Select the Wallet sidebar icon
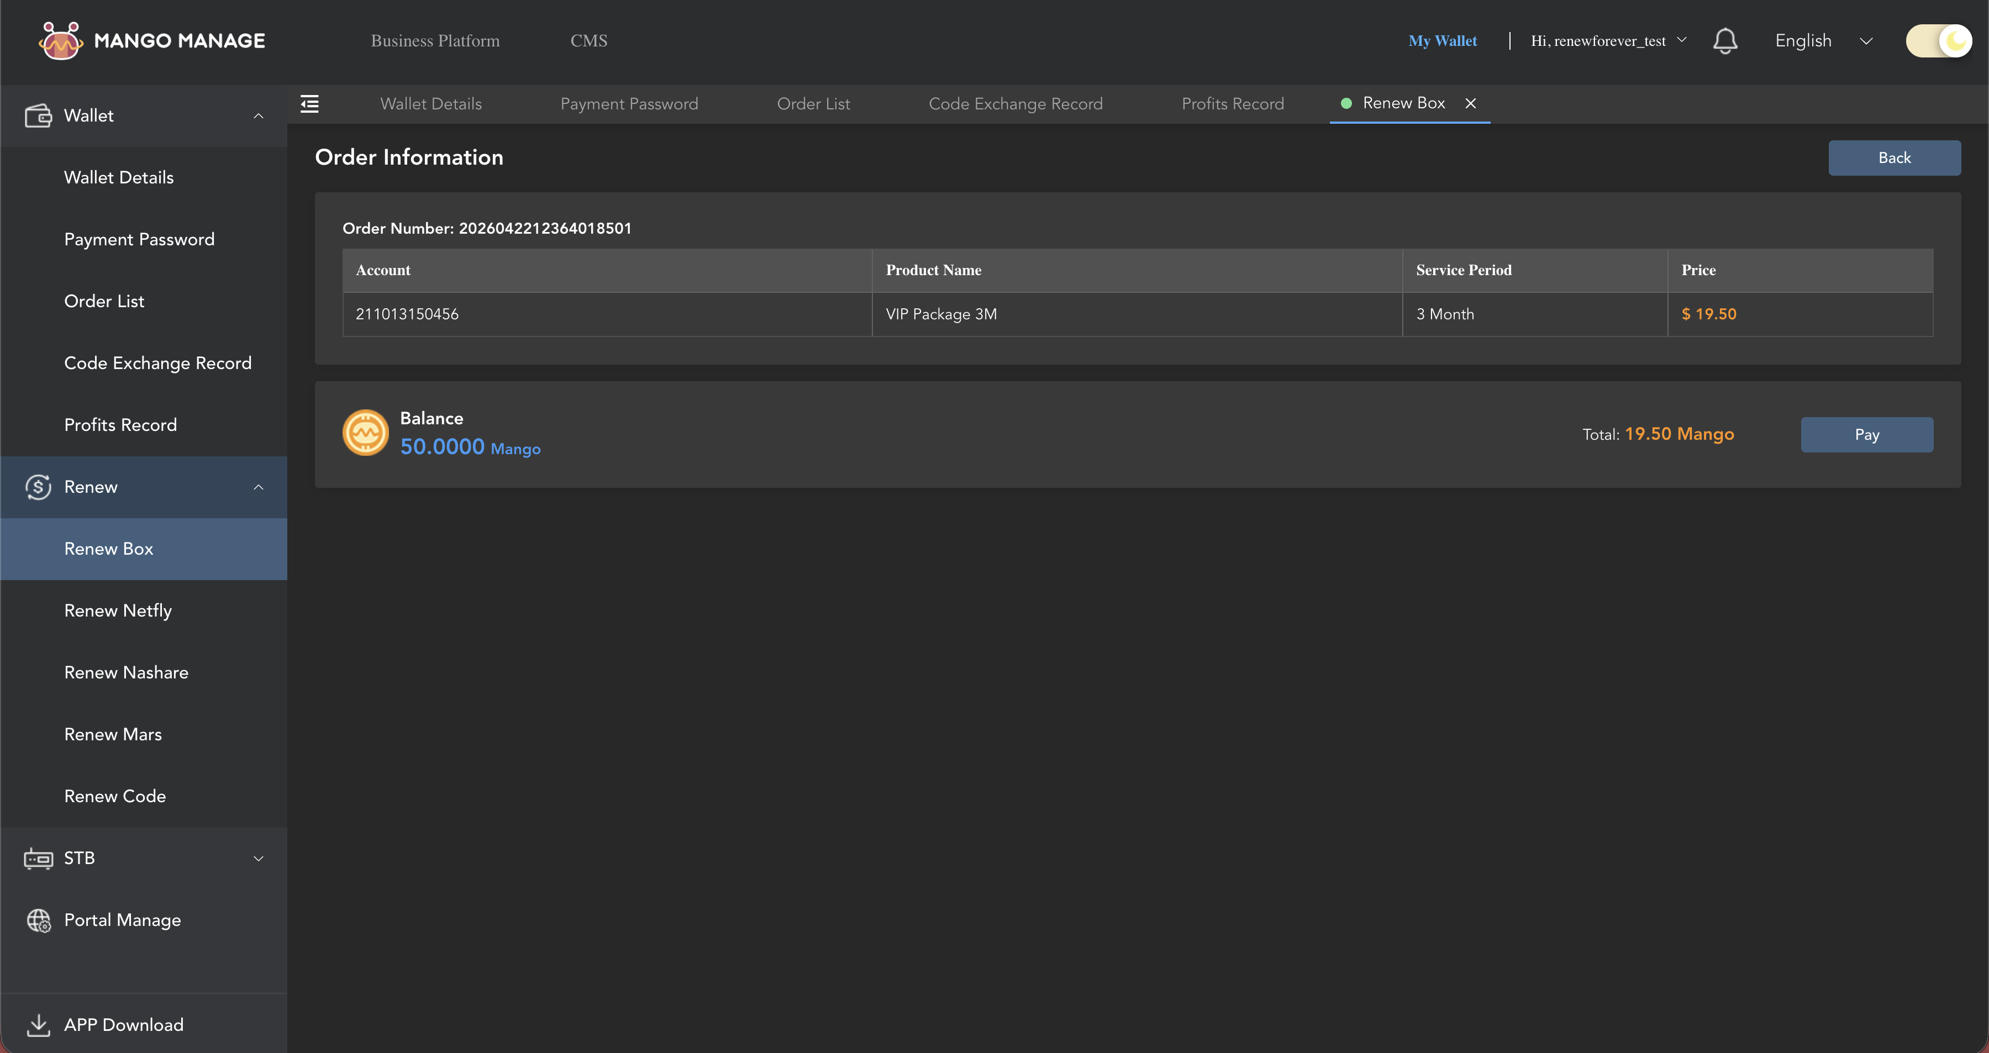1989x1053 pixels. click(39, 115)
